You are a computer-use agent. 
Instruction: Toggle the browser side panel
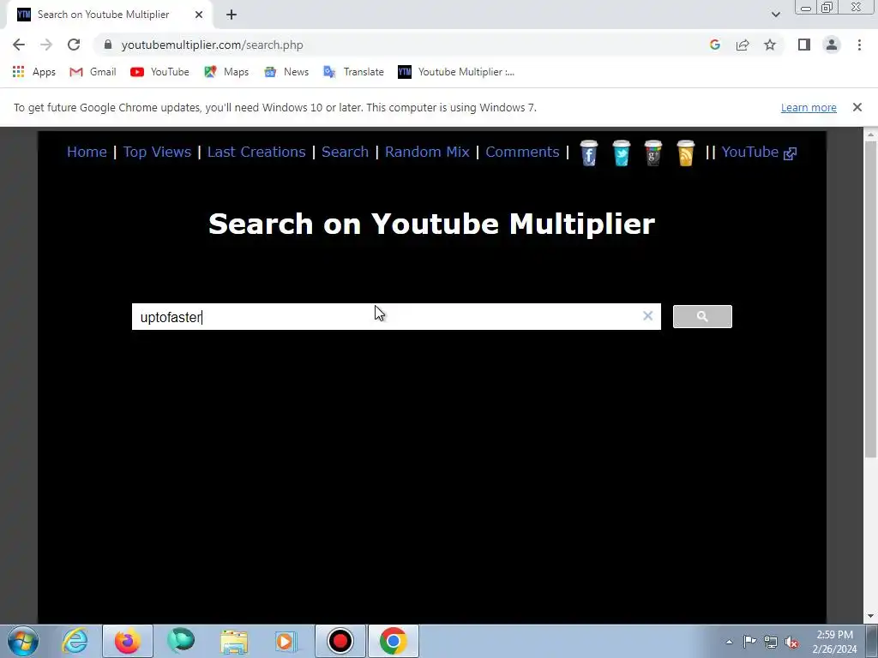click(804, 45)
